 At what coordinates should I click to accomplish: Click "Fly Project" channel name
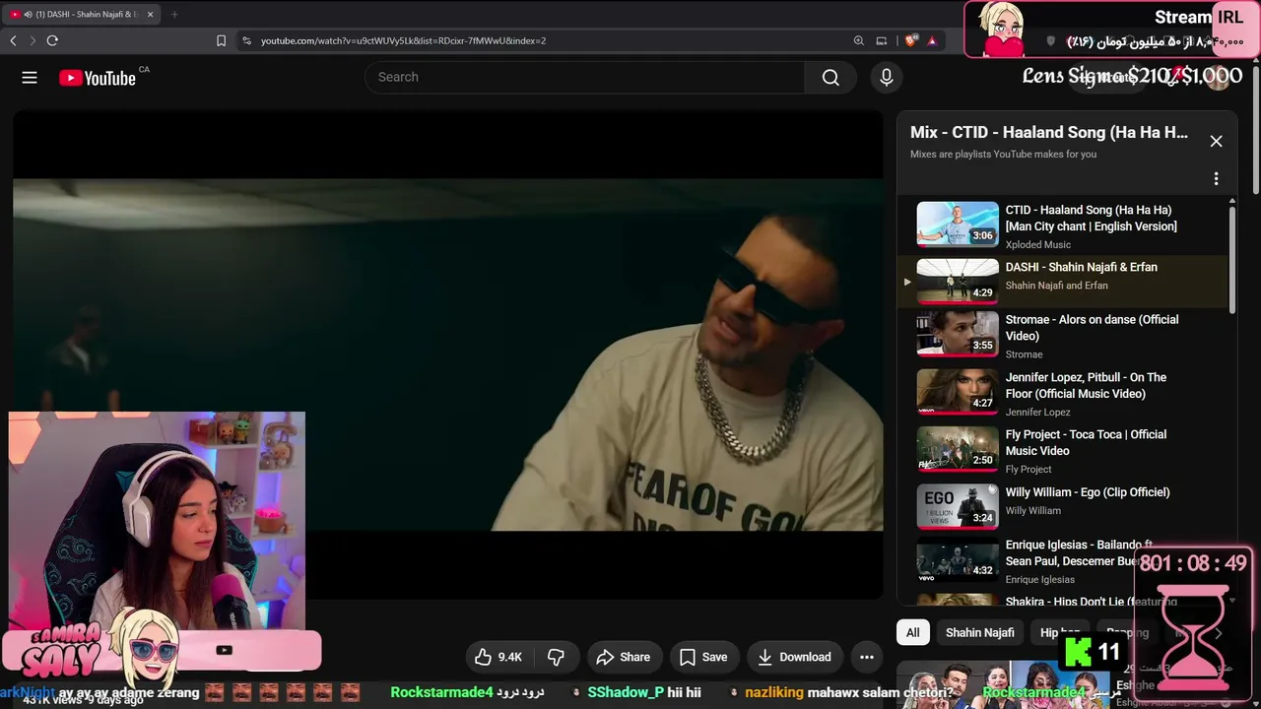pyautogui.click(x=1029, y=470)
